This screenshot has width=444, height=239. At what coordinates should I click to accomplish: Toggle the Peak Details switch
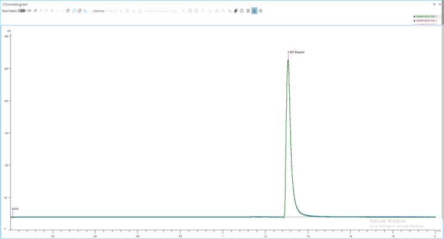coord(22,11)
